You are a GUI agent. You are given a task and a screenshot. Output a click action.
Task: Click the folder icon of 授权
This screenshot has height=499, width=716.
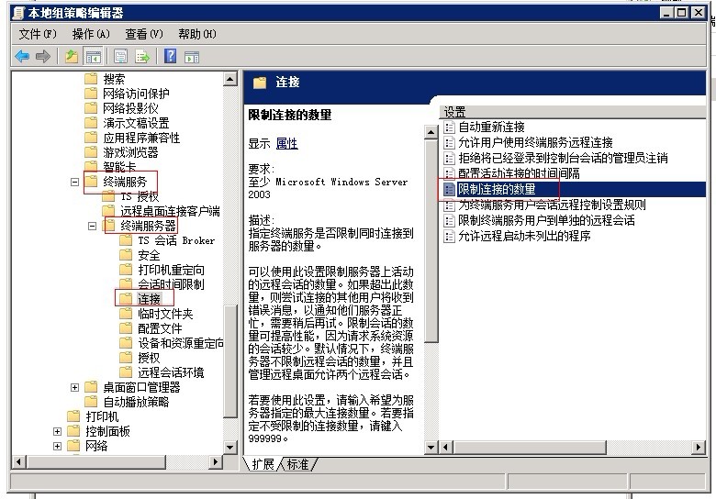point(126,358)
